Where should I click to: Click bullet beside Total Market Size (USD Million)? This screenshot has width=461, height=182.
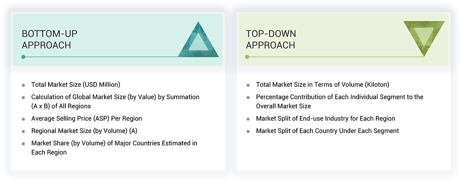(24, 85)
